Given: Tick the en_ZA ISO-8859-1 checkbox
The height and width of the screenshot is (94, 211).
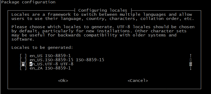Looking at the screenshot, I should 23,68.
